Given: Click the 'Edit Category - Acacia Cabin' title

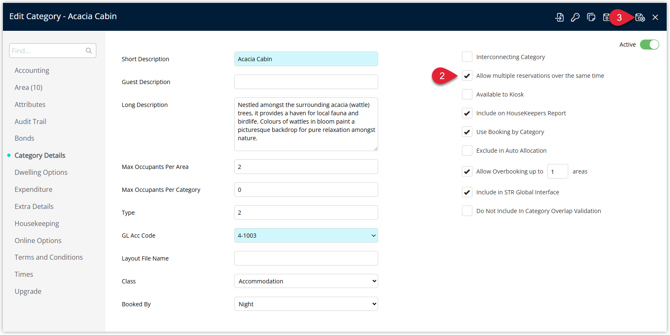Looking at the screenshot, I should (x=63, y=16).
